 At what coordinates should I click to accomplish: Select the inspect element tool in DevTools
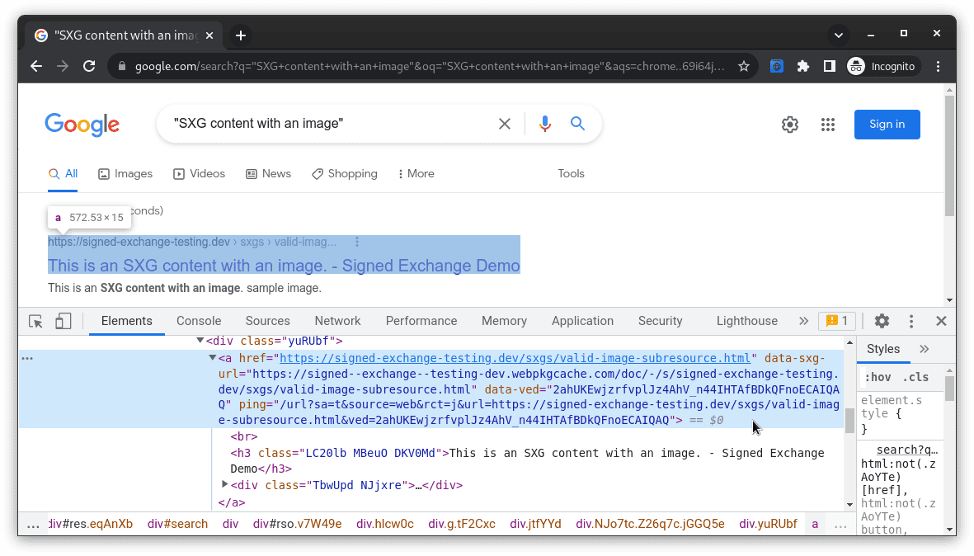click(x=35, y=321)
